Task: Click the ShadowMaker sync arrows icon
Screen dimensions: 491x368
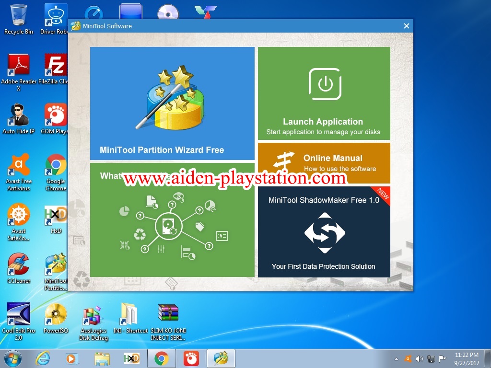Action: [325, 232]
